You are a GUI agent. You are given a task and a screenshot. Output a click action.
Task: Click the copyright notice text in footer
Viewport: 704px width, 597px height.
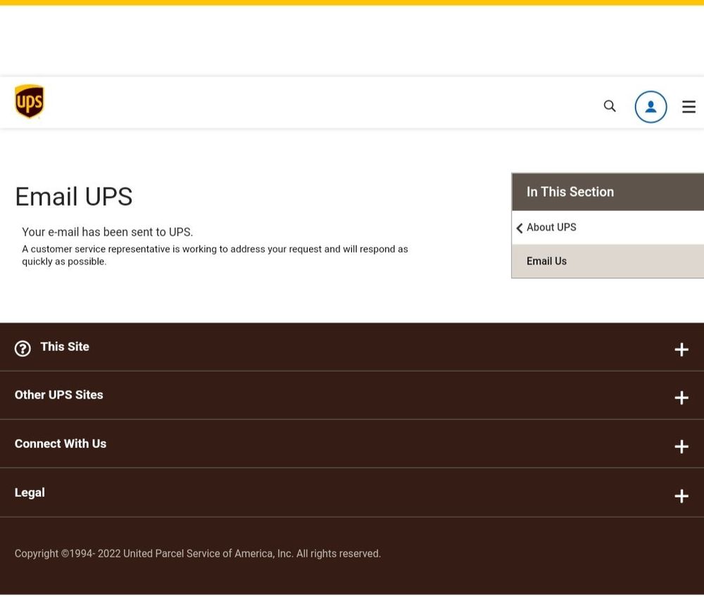(198, 554)
